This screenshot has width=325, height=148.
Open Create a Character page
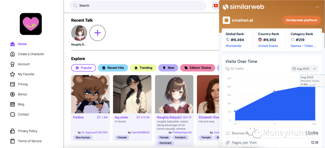31,54
